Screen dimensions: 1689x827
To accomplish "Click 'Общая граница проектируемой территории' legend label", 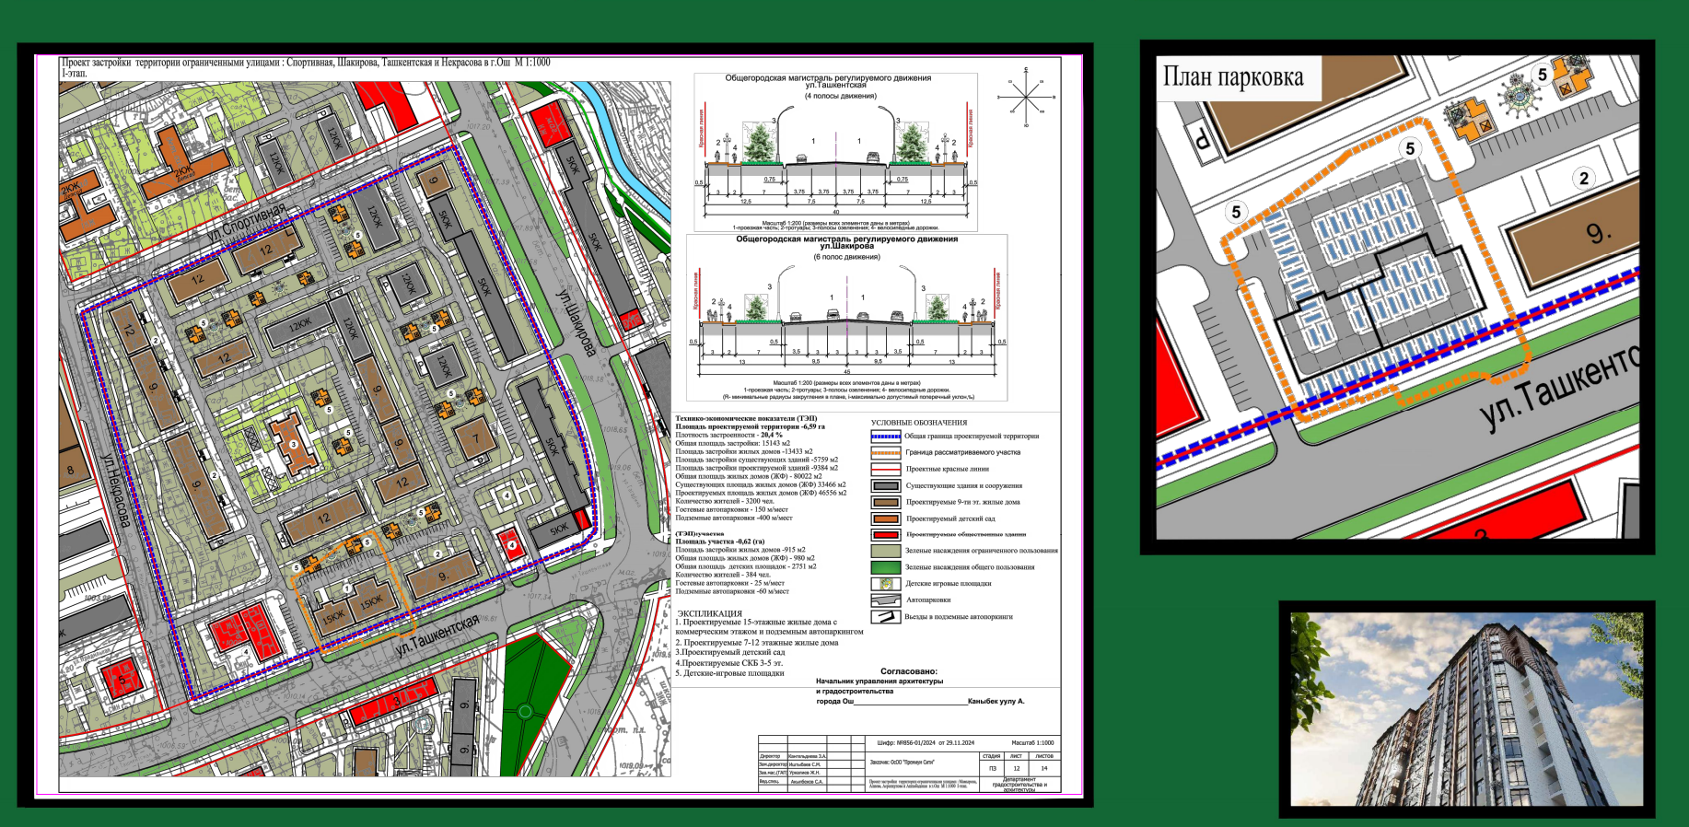I will [972, 437].
